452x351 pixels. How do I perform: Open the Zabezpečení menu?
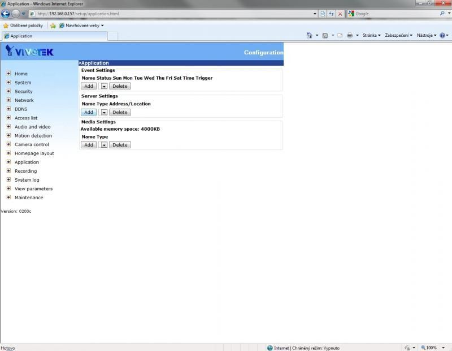click(x=398, y=35)
